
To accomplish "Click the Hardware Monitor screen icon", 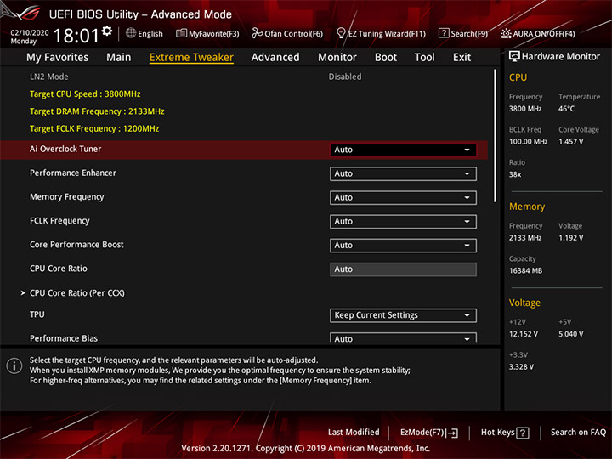I will point(514,56).
